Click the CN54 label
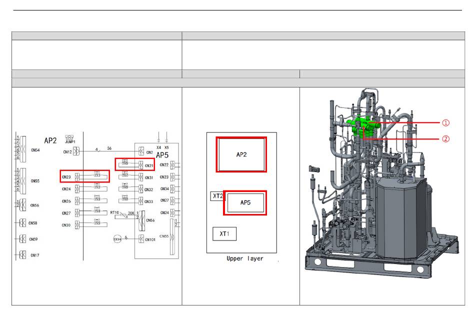This screenshot has width=475, height=324. 35,150
